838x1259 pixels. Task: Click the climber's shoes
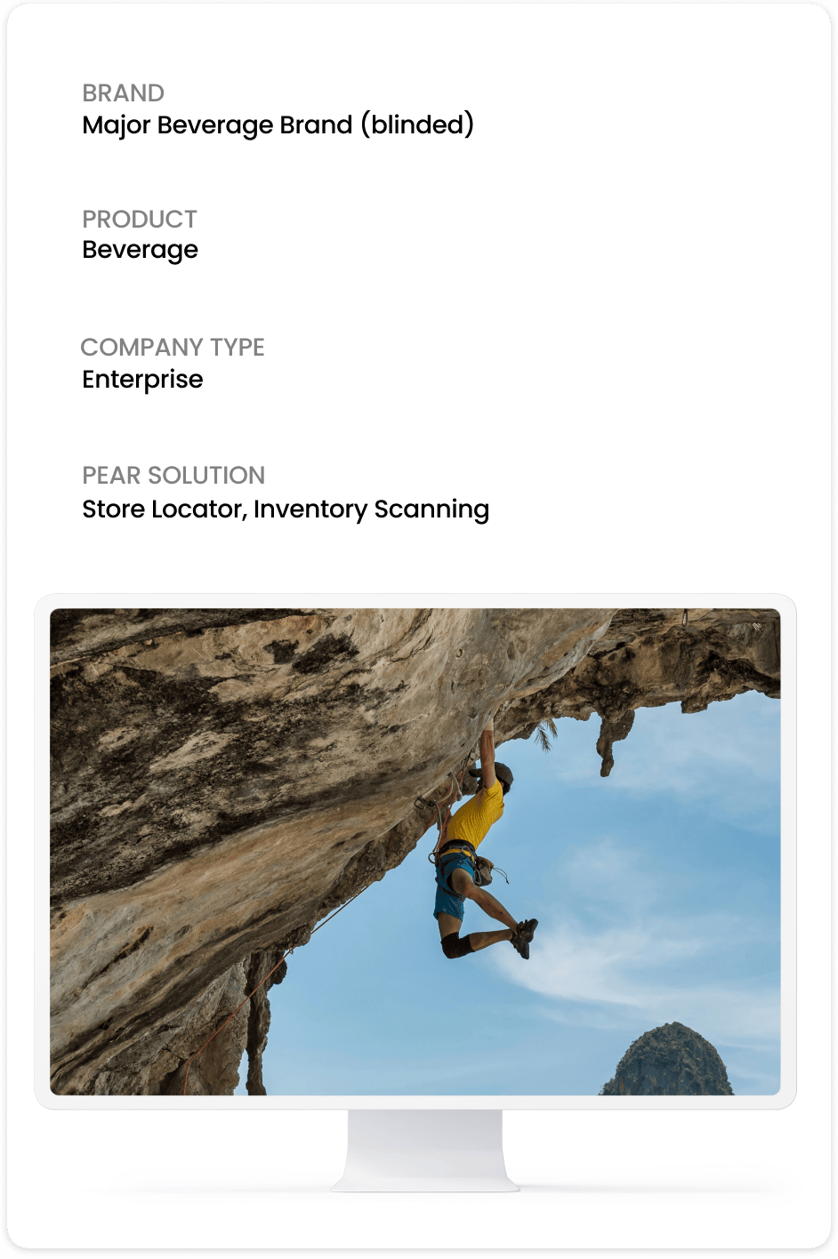coord(525,938)
